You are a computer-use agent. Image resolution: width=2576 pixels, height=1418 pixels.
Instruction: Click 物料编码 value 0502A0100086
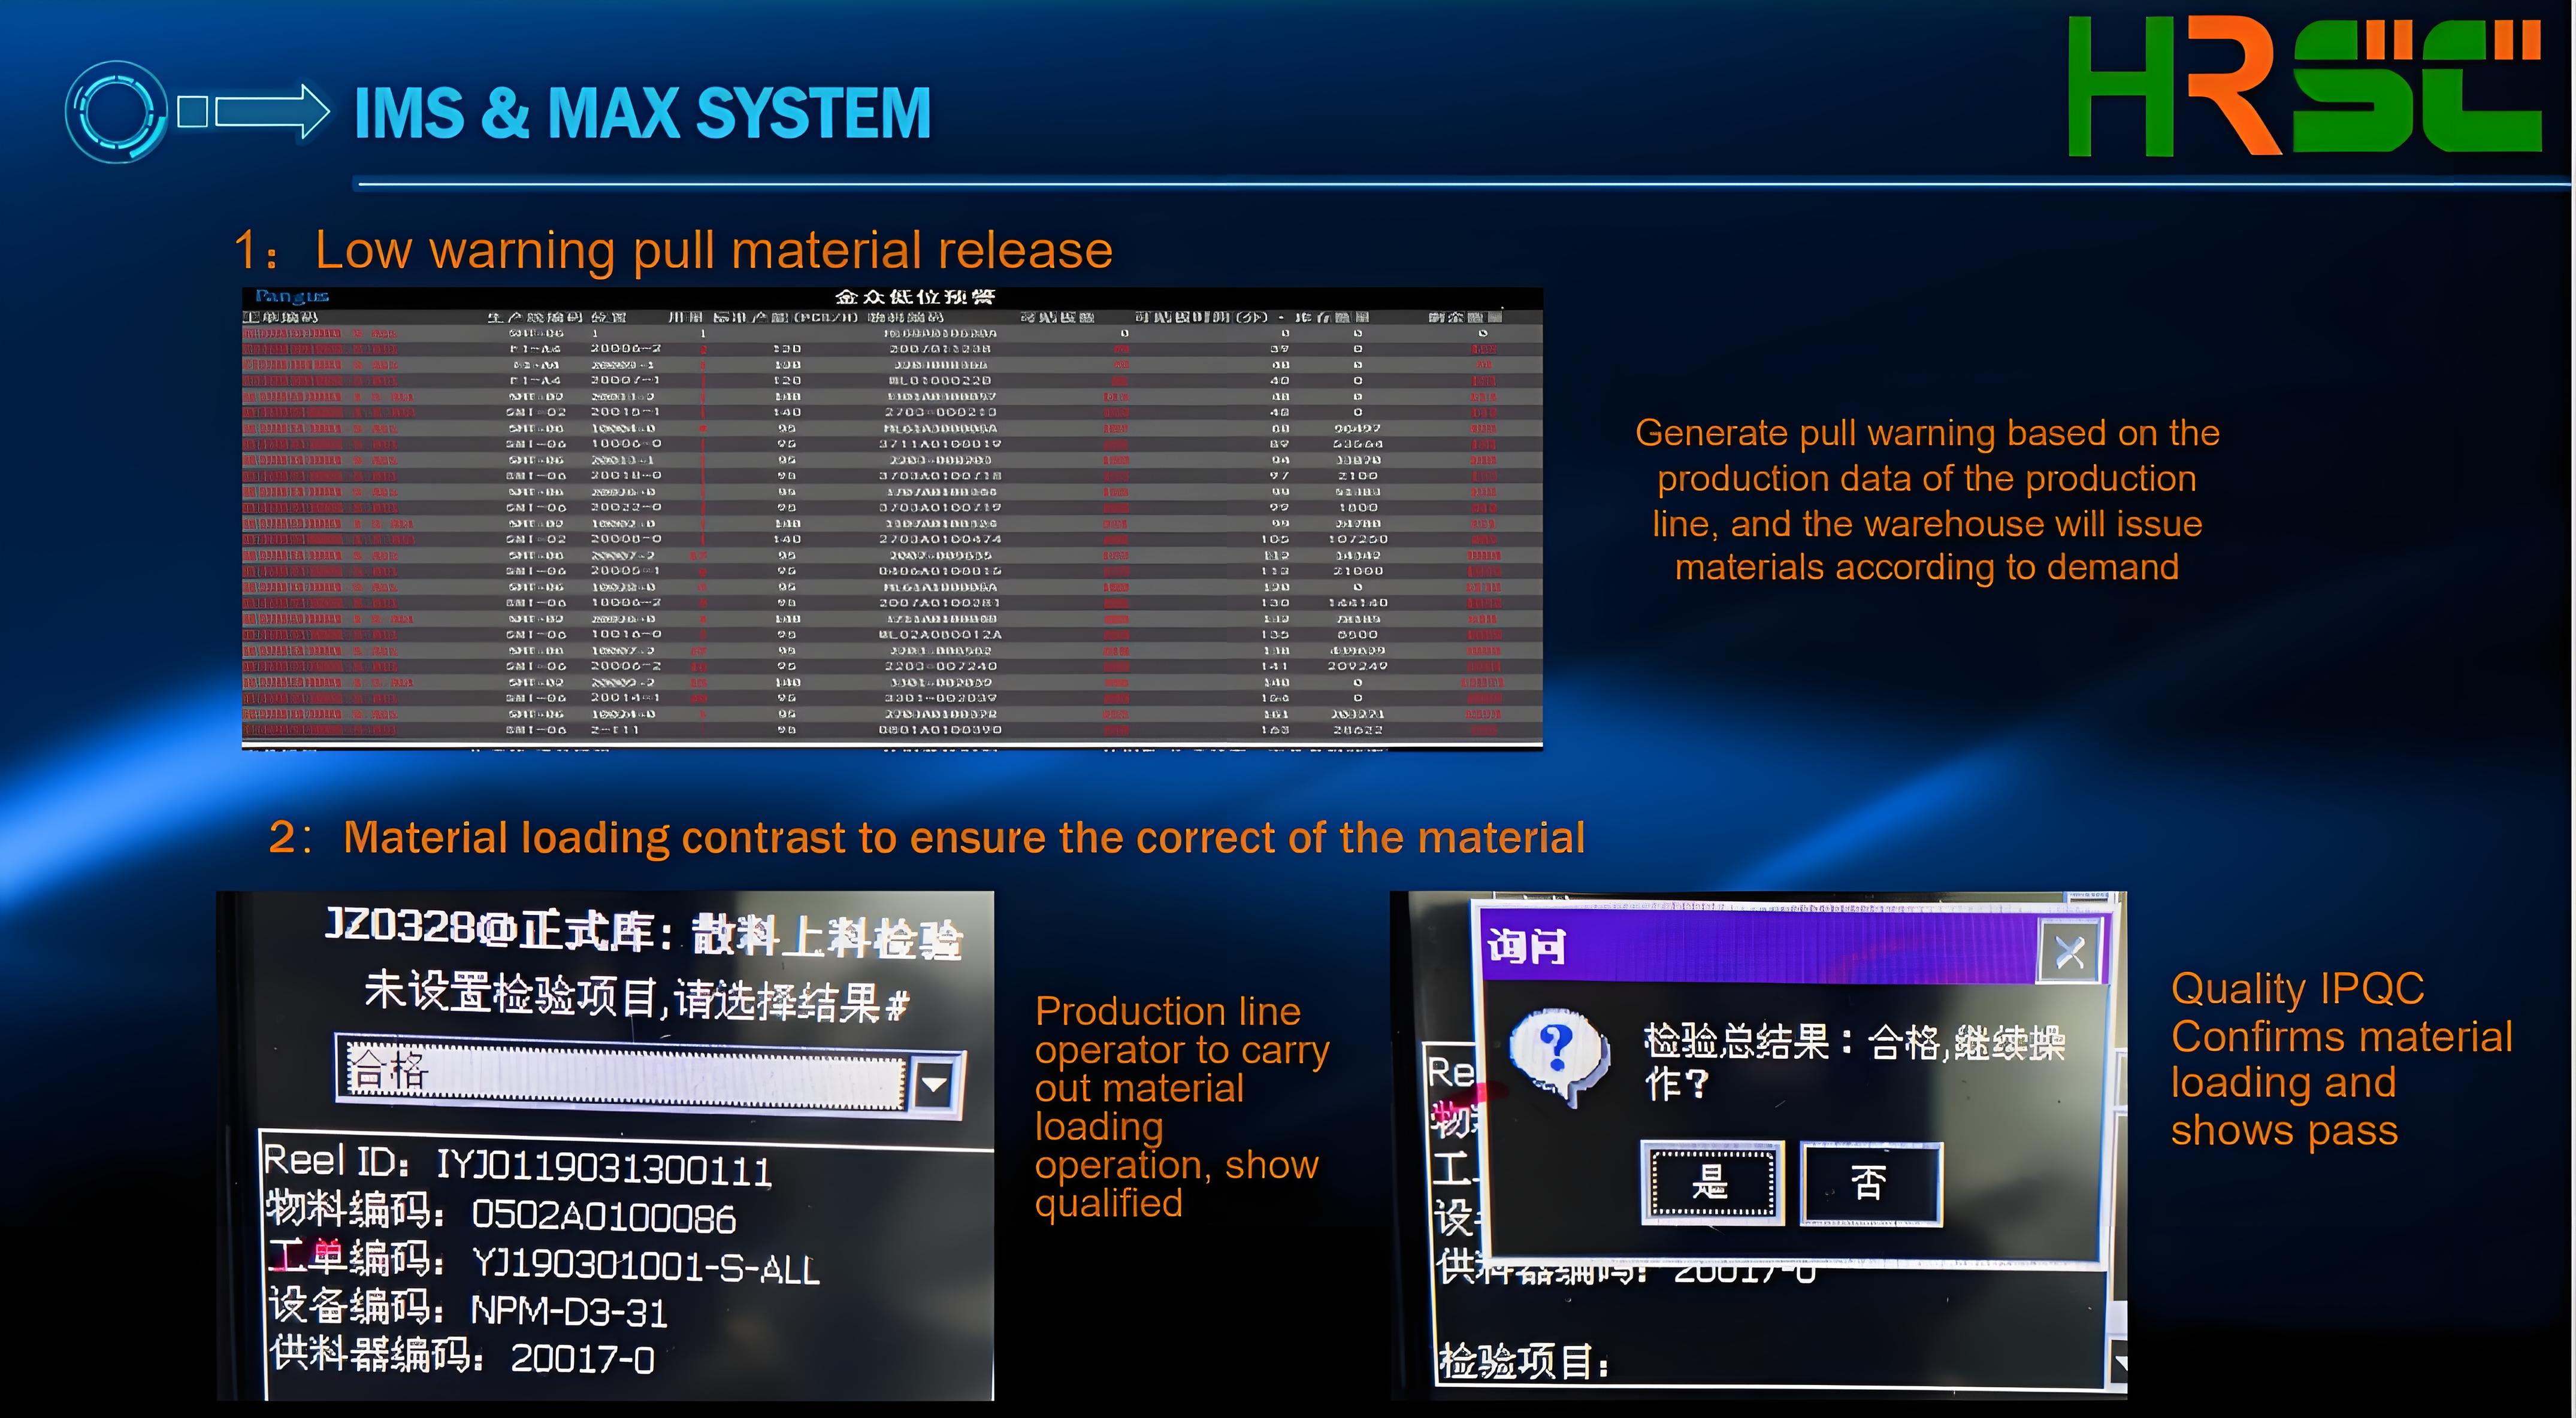(603, 1216)
